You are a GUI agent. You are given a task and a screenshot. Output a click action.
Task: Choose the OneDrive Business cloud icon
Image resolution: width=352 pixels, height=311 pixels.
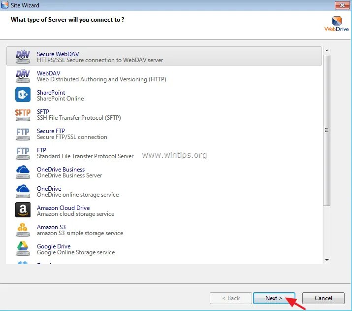click(x=23, y=172)
